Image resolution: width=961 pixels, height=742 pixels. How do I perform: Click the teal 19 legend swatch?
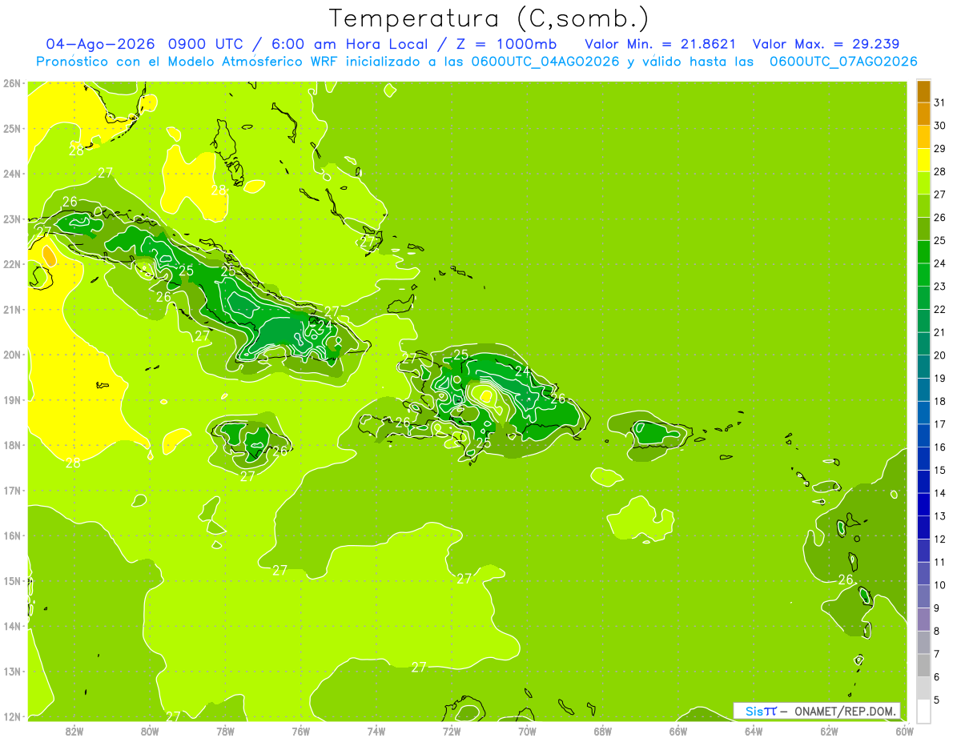coord(923,367)
